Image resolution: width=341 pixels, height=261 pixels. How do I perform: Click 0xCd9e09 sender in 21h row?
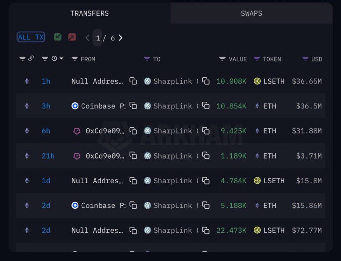pyautogui.click(x=98, y=156)
